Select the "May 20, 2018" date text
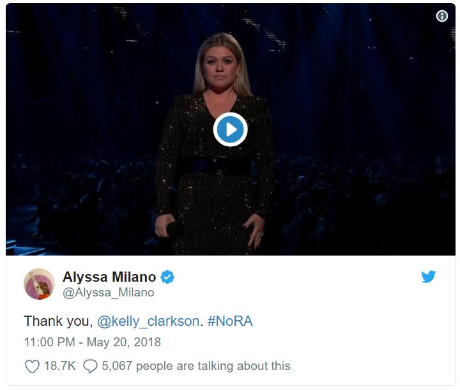Viewport: 460px width, 391px height. pos(124,342)
